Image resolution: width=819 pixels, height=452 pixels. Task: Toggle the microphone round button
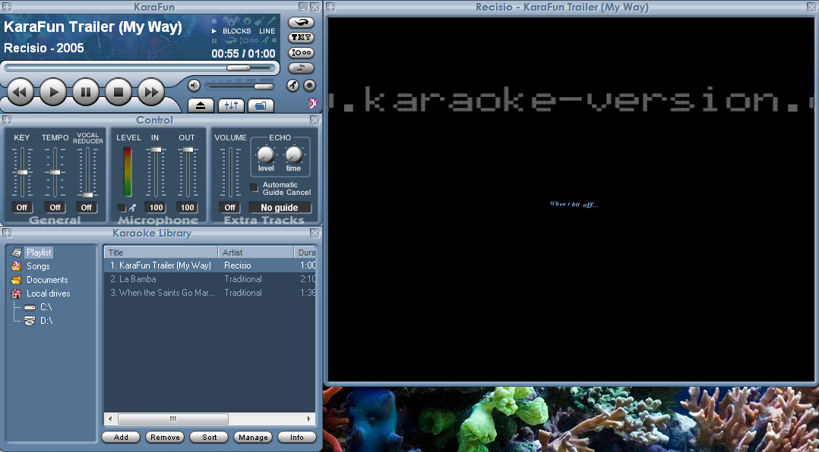tap(293, 86)
